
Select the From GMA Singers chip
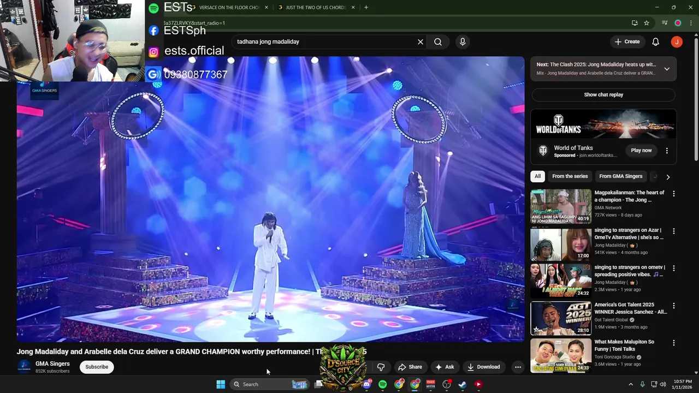(x=620, y=176)
